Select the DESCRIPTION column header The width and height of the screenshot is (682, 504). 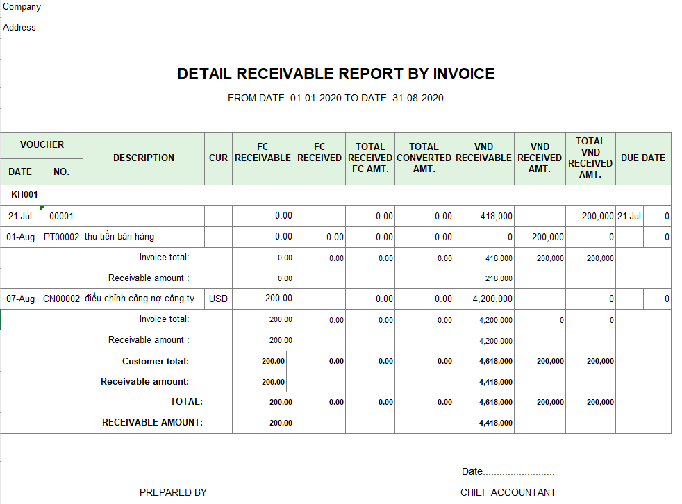click(144, 158)
